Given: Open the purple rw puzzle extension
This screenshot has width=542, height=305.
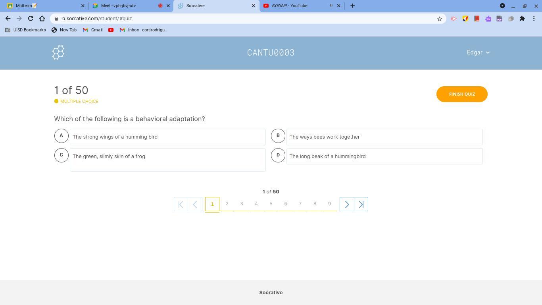Looking at the screenshot, I should coord(488,19).
